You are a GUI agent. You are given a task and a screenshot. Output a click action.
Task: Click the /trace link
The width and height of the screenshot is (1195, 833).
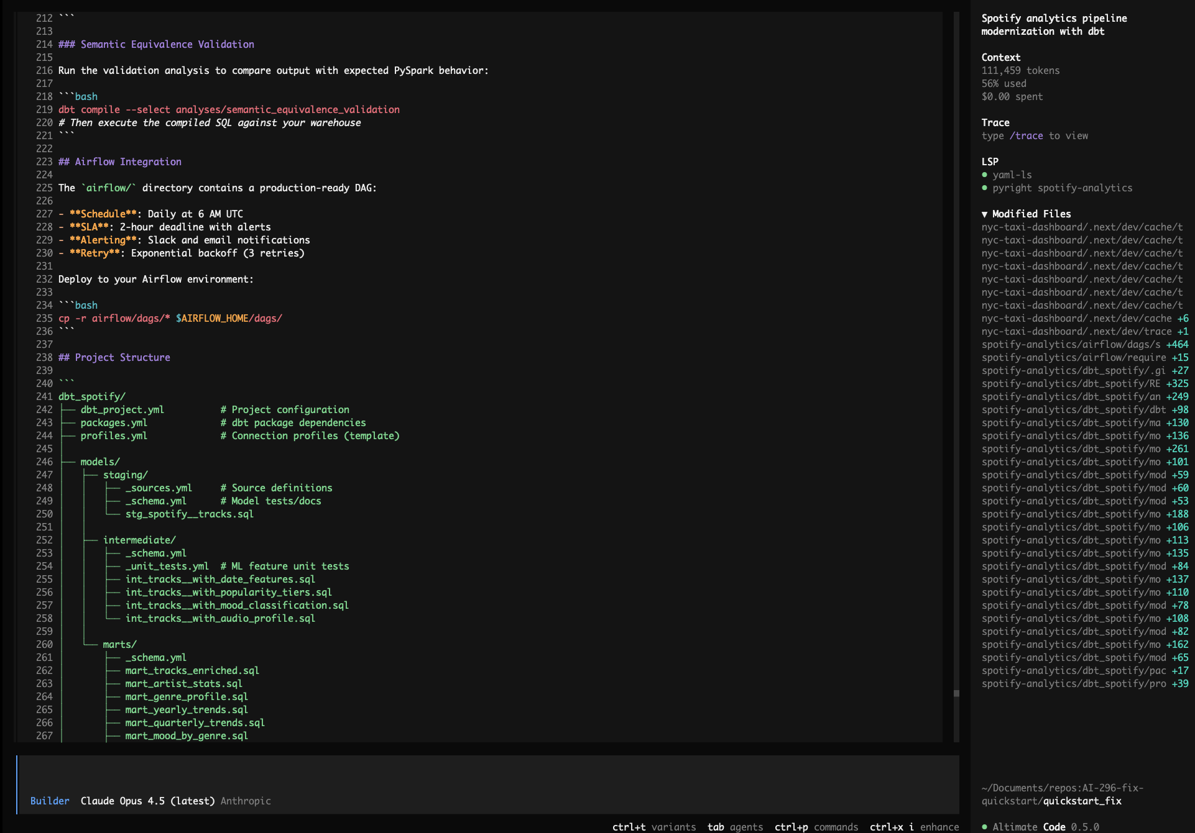tap(1027, 135)
